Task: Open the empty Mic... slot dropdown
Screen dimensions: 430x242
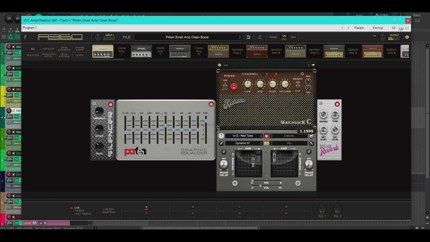Action: coord(290,143)
